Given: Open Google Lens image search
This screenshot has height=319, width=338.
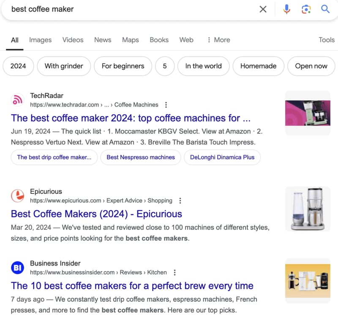Looking at the screenshot, I should 307,9.
